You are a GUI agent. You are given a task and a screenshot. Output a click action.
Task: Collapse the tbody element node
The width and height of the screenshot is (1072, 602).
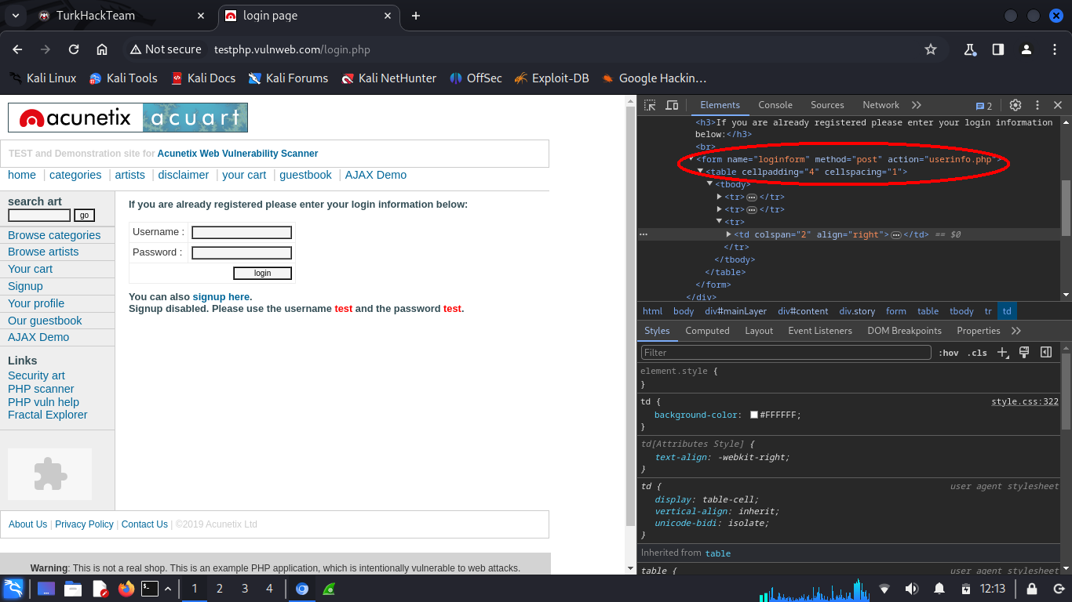[x=709, y=184]
